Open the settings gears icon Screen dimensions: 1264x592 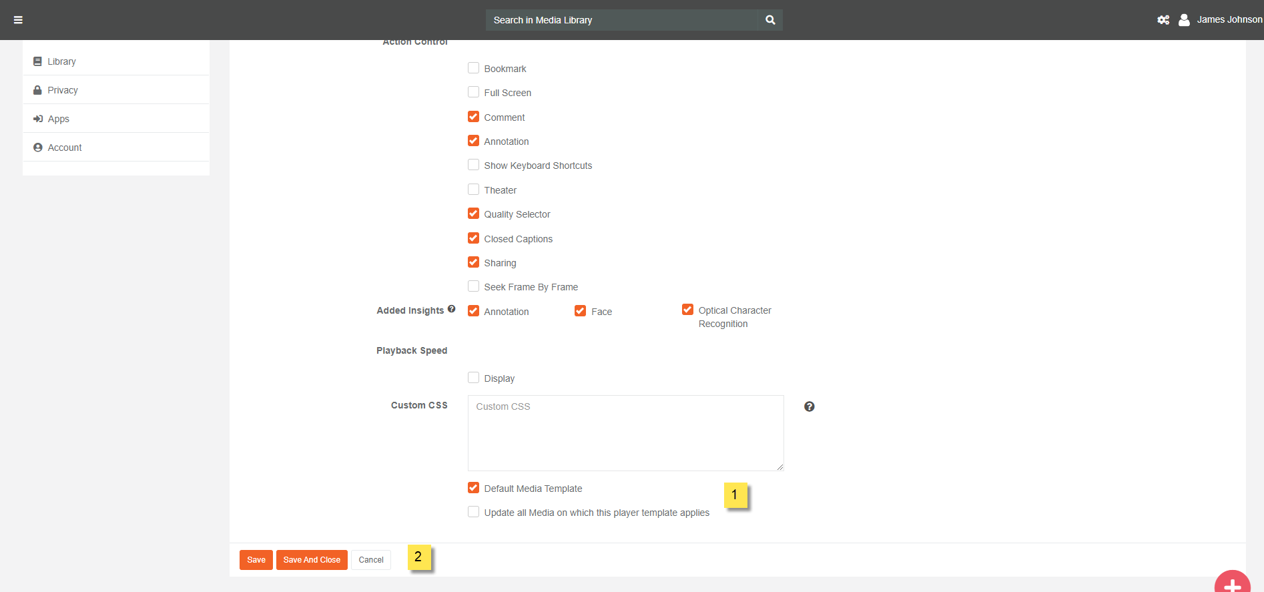(x=1163, y=20)
